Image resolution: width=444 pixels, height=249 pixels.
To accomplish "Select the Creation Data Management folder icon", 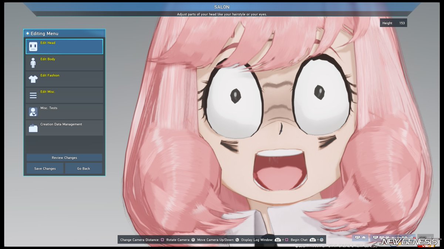I will pos(33,128).
